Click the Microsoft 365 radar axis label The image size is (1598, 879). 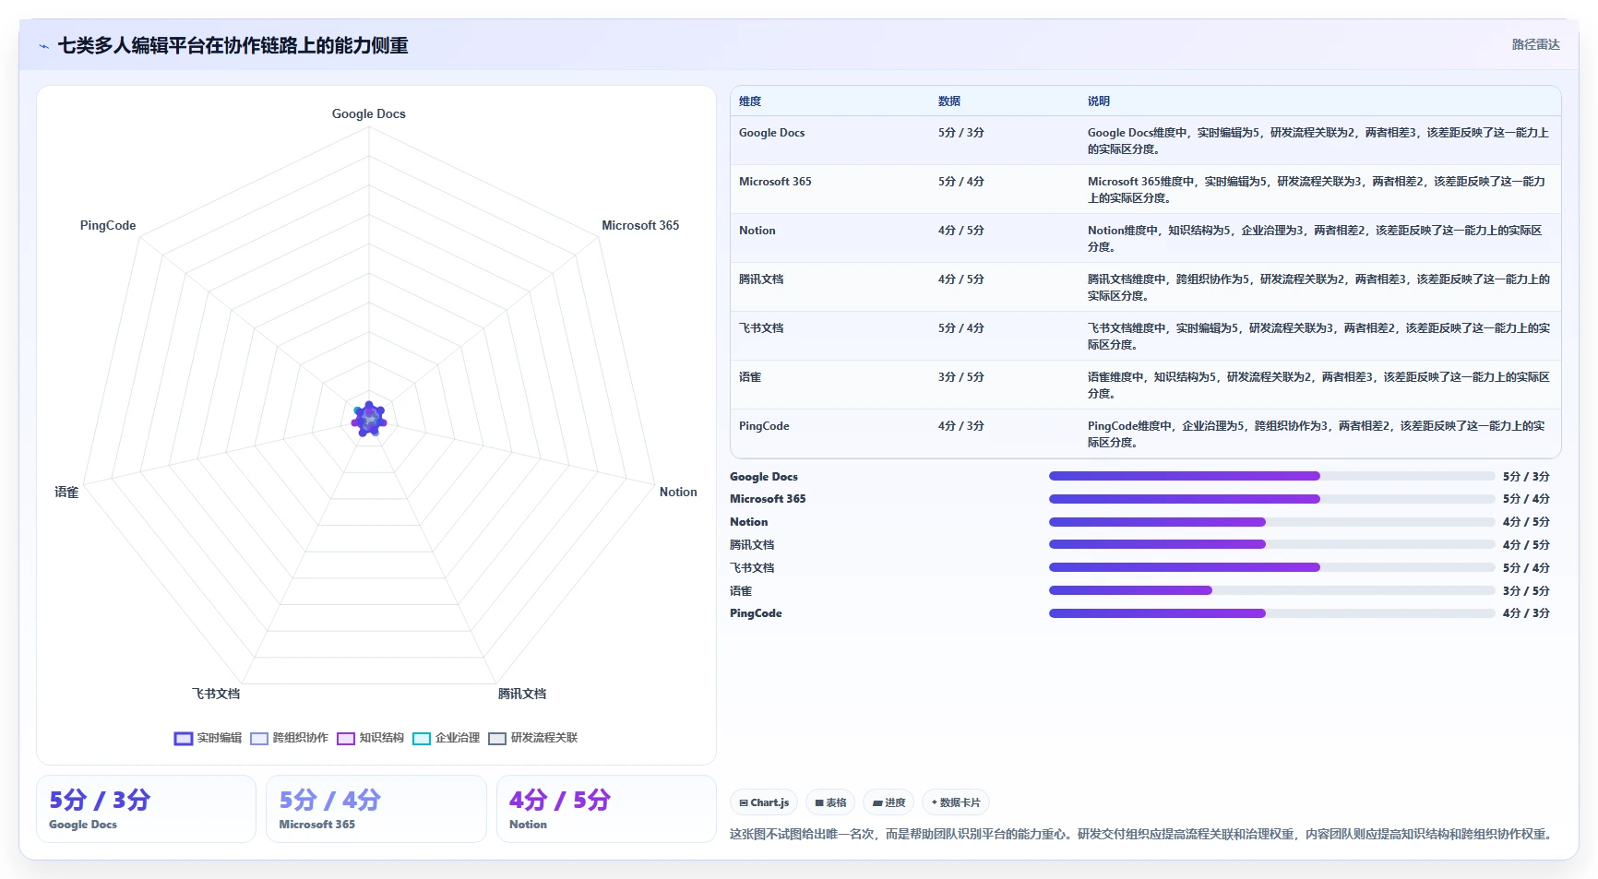(640, 226)
